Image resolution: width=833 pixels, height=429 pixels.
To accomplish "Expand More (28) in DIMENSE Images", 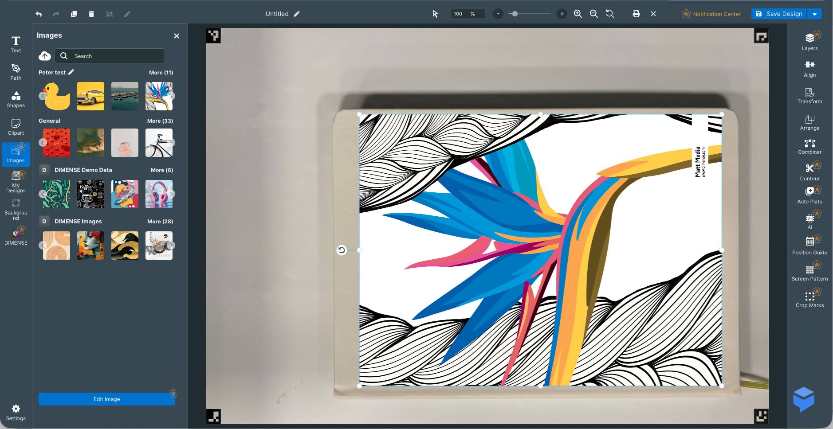I will tap(160, 222).
